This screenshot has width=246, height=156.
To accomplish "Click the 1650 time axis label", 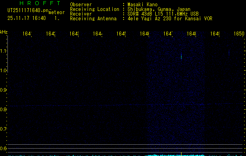I will click(x=239, y=34).
